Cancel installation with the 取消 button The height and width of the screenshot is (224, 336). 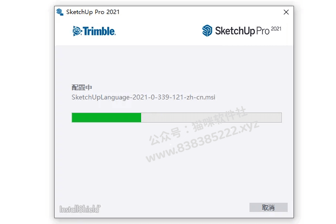268,207
